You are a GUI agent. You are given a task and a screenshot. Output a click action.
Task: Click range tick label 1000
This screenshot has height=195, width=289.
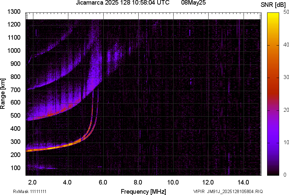click(x=14, y=50)
